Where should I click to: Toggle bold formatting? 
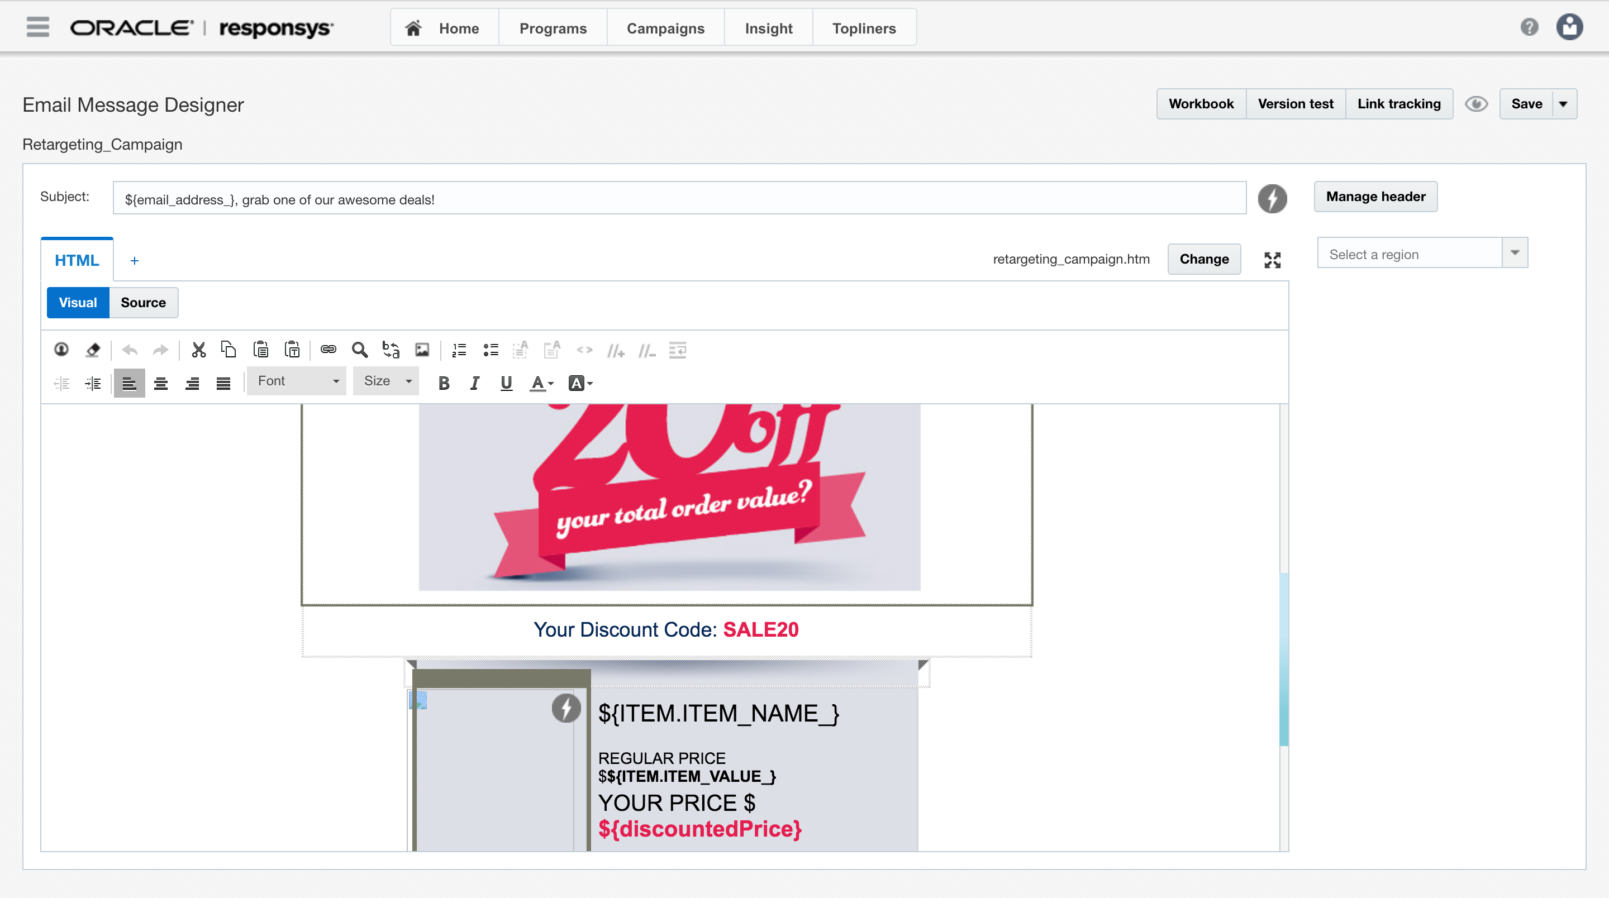[444, 383]
